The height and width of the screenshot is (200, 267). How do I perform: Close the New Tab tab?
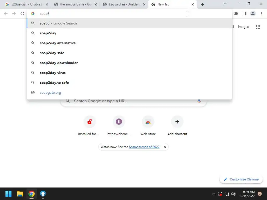tap(193, 5)
